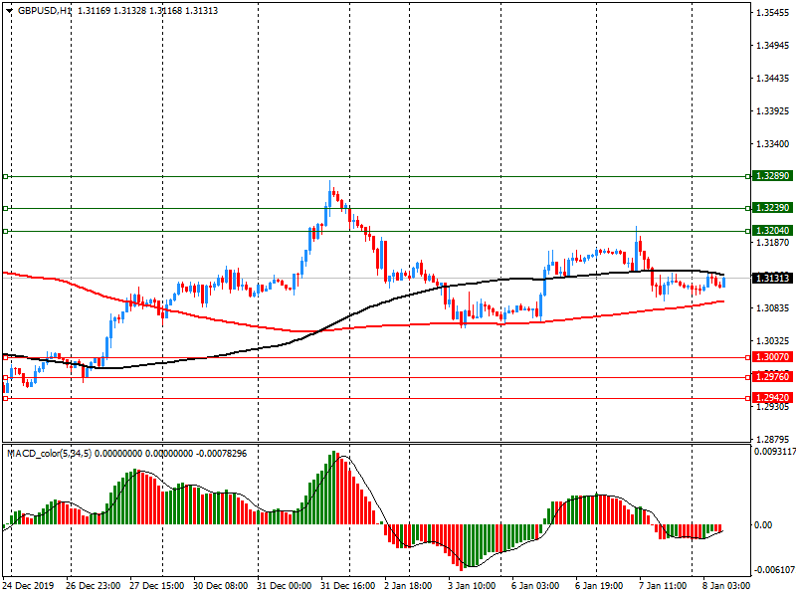Select the 1.30070 red line handle
The height and width of the screenshot is (597, 796).
point(6,356)
